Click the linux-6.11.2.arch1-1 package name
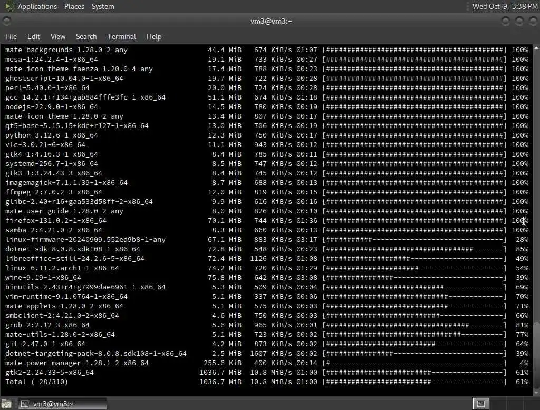540x410 pixels. pyautogui.click(x=62, y=268)
